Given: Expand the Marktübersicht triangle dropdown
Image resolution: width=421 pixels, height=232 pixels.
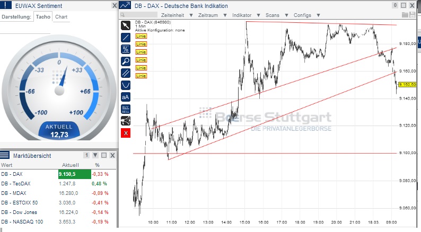Looking at the screenshot, I should (95, 155).
